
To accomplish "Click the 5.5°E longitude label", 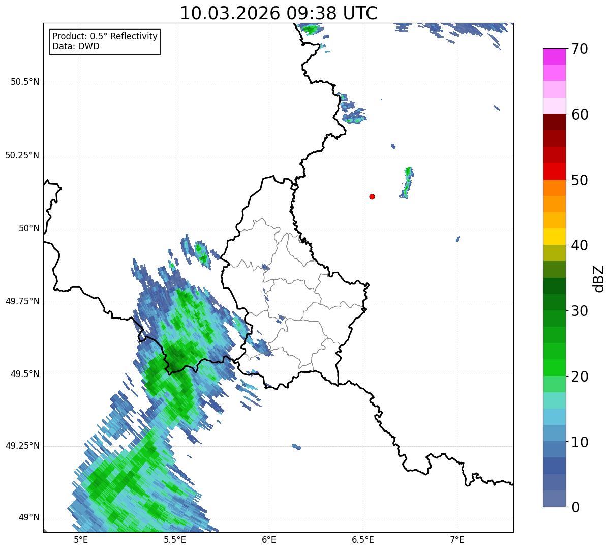I will (175, 539).
